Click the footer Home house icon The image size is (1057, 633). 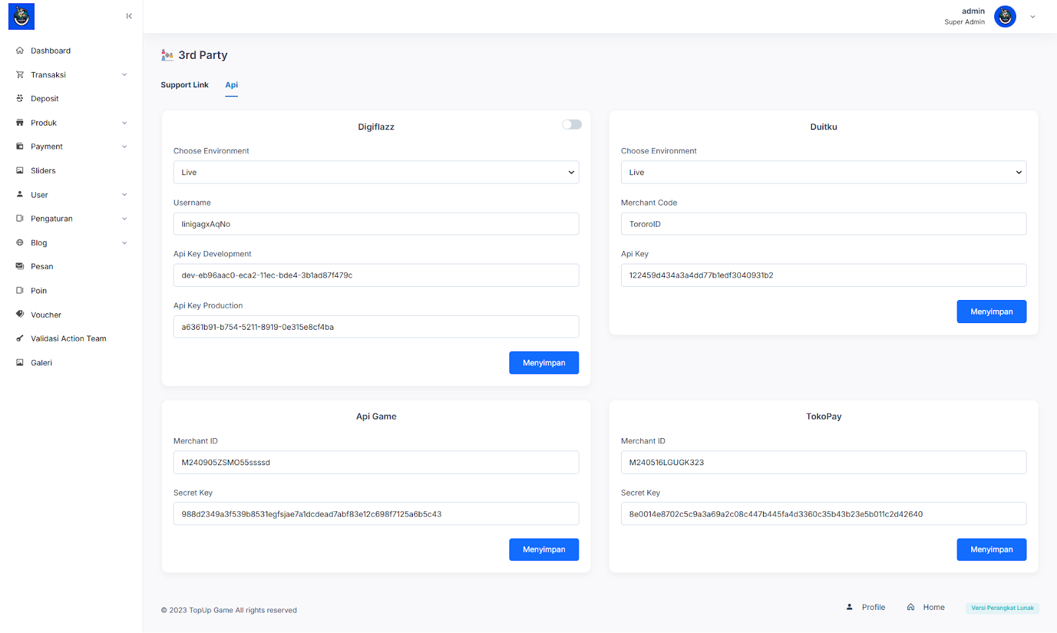pyautogui.click(x=910, y=607)
